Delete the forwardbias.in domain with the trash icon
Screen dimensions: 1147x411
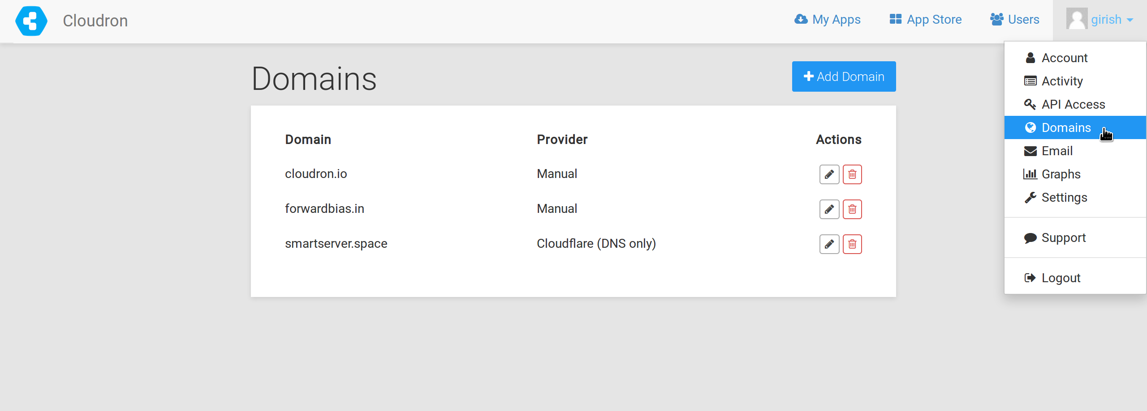(x=852, y=209)
